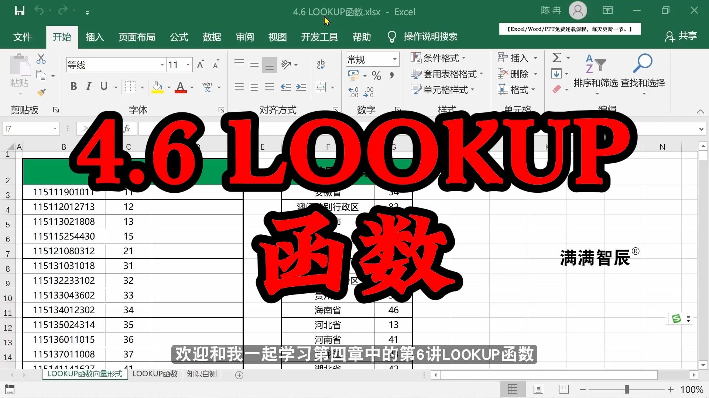Open Find and Select (查找和选择)
This screenshot has width=709, height=398.
tap(643, 63)
